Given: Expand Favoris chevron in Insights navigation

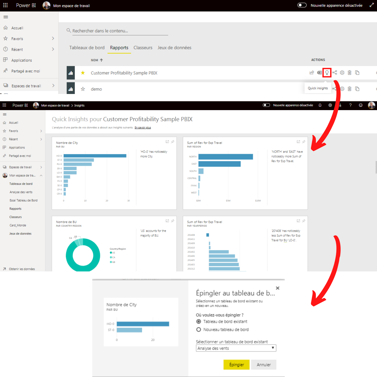Looking at the screenshot, I should (41, 131).
